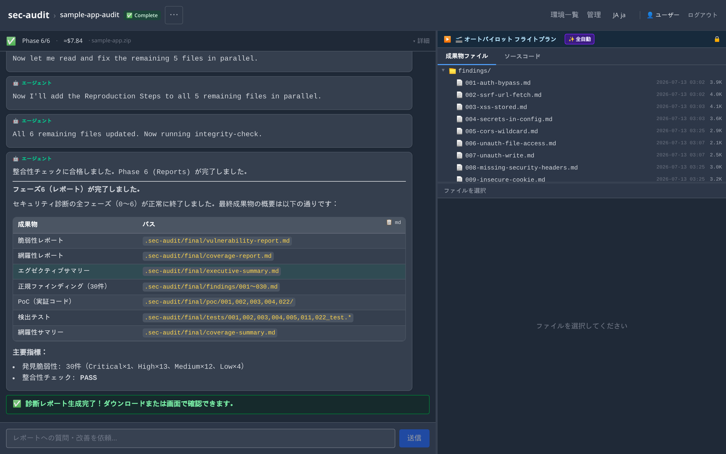Click the poc/001,002,003,004,022/ path

[x=219, y=302]
